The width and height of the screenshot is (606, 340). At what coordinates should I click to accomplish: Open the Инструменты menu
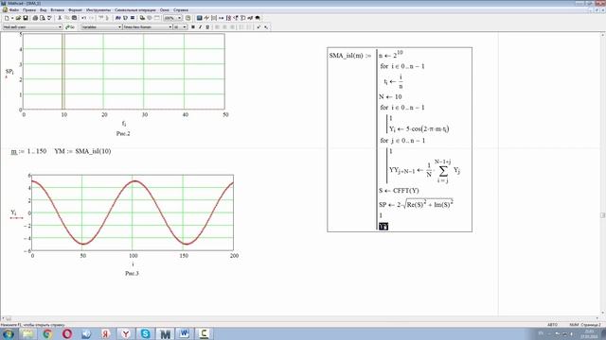tap(98, 10)
